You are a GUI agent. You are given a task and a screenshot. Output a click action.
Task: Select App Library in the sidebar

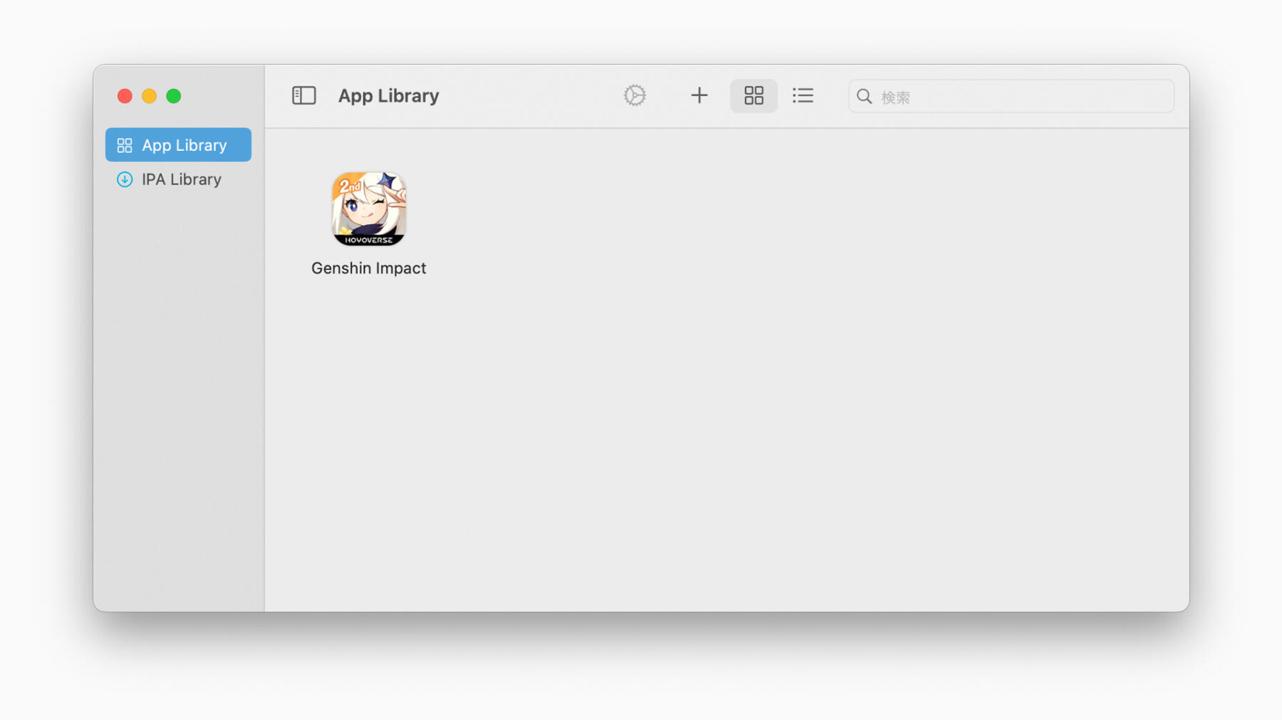(x=179, y=145)
